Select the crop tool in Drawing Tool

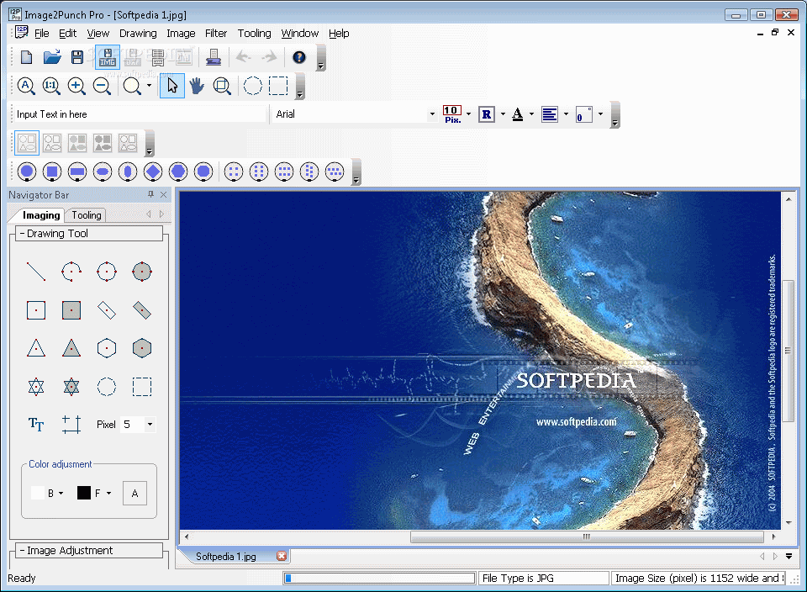[x=71, y=424]
